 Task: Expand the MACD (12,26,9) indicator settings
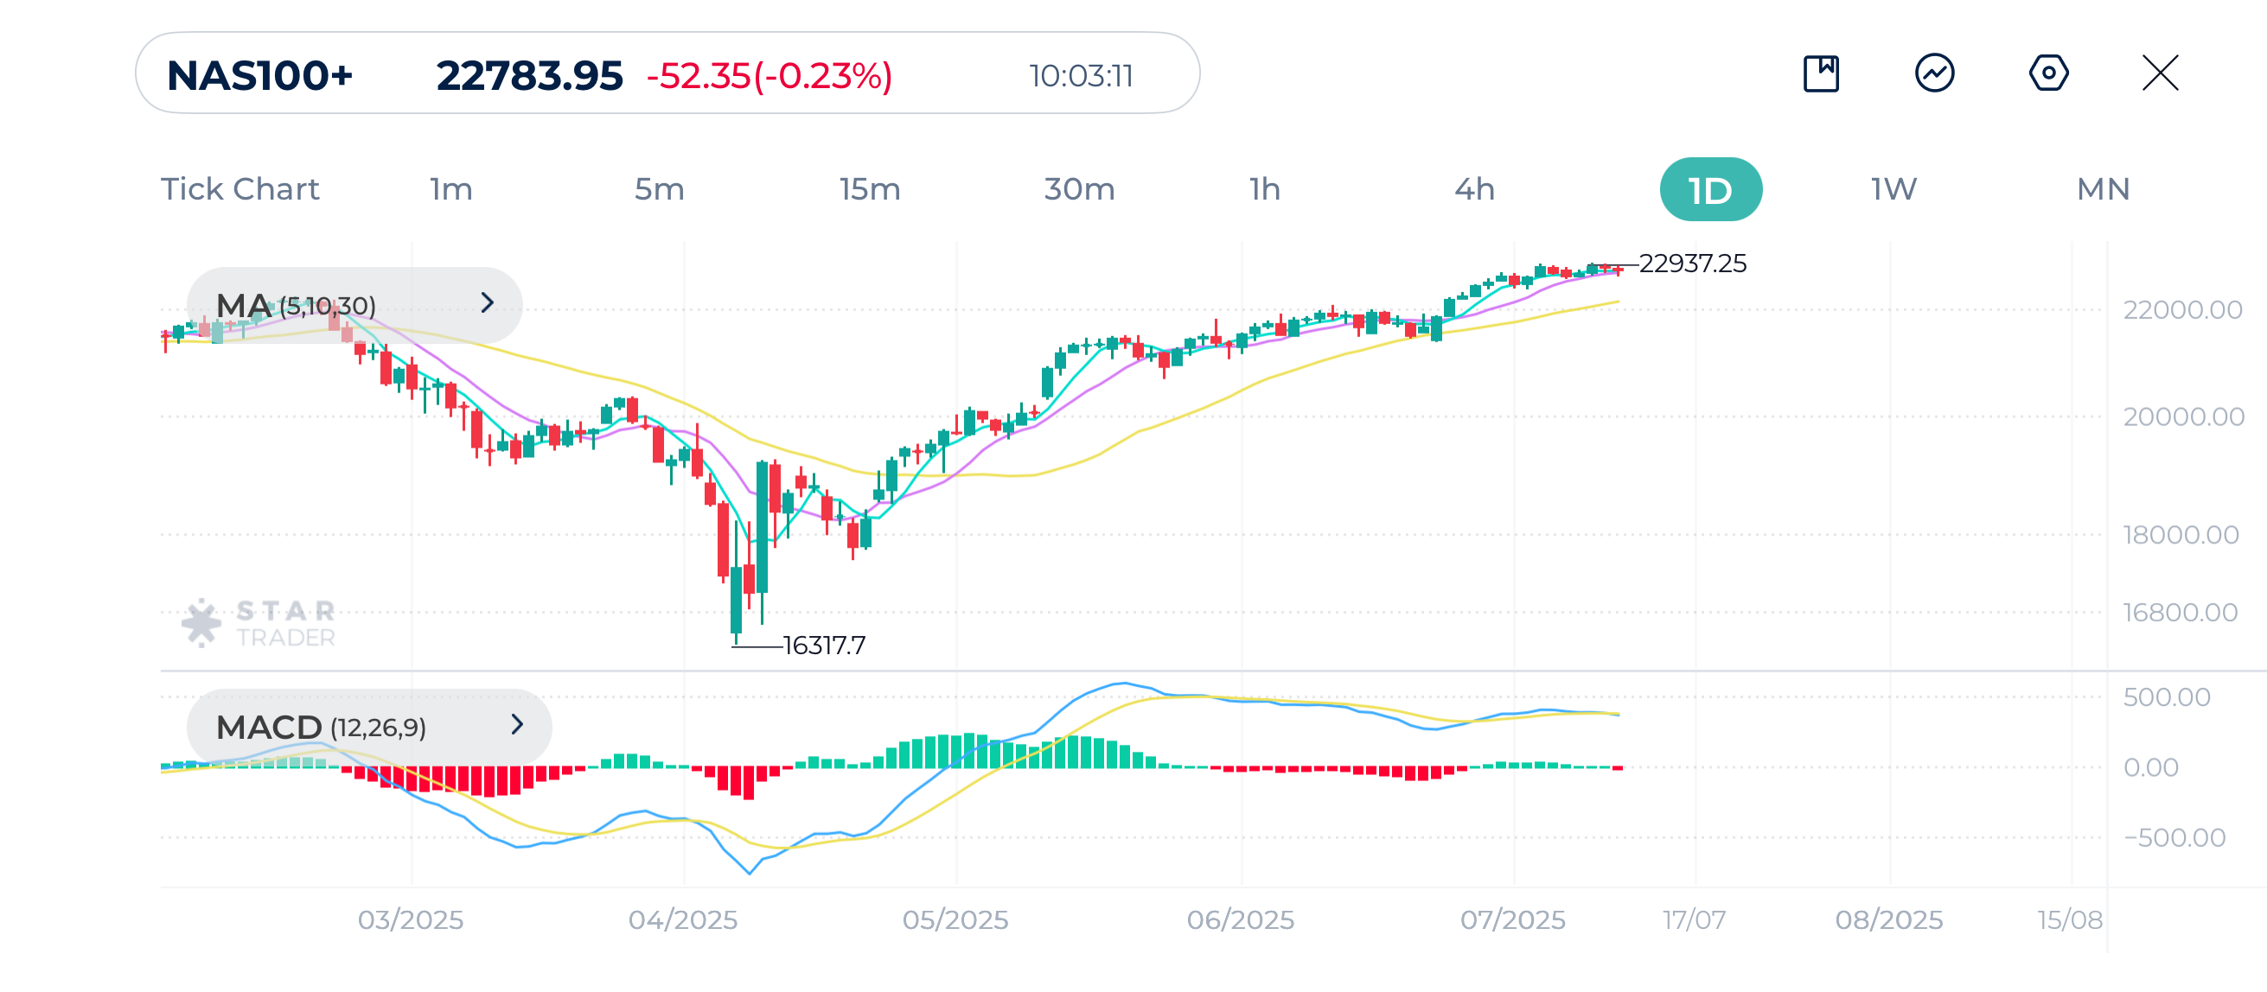click(517, 726)
